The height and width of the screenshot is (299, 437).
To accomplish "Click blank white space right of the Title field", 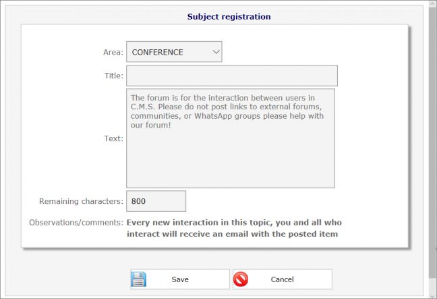I will 372,76.
